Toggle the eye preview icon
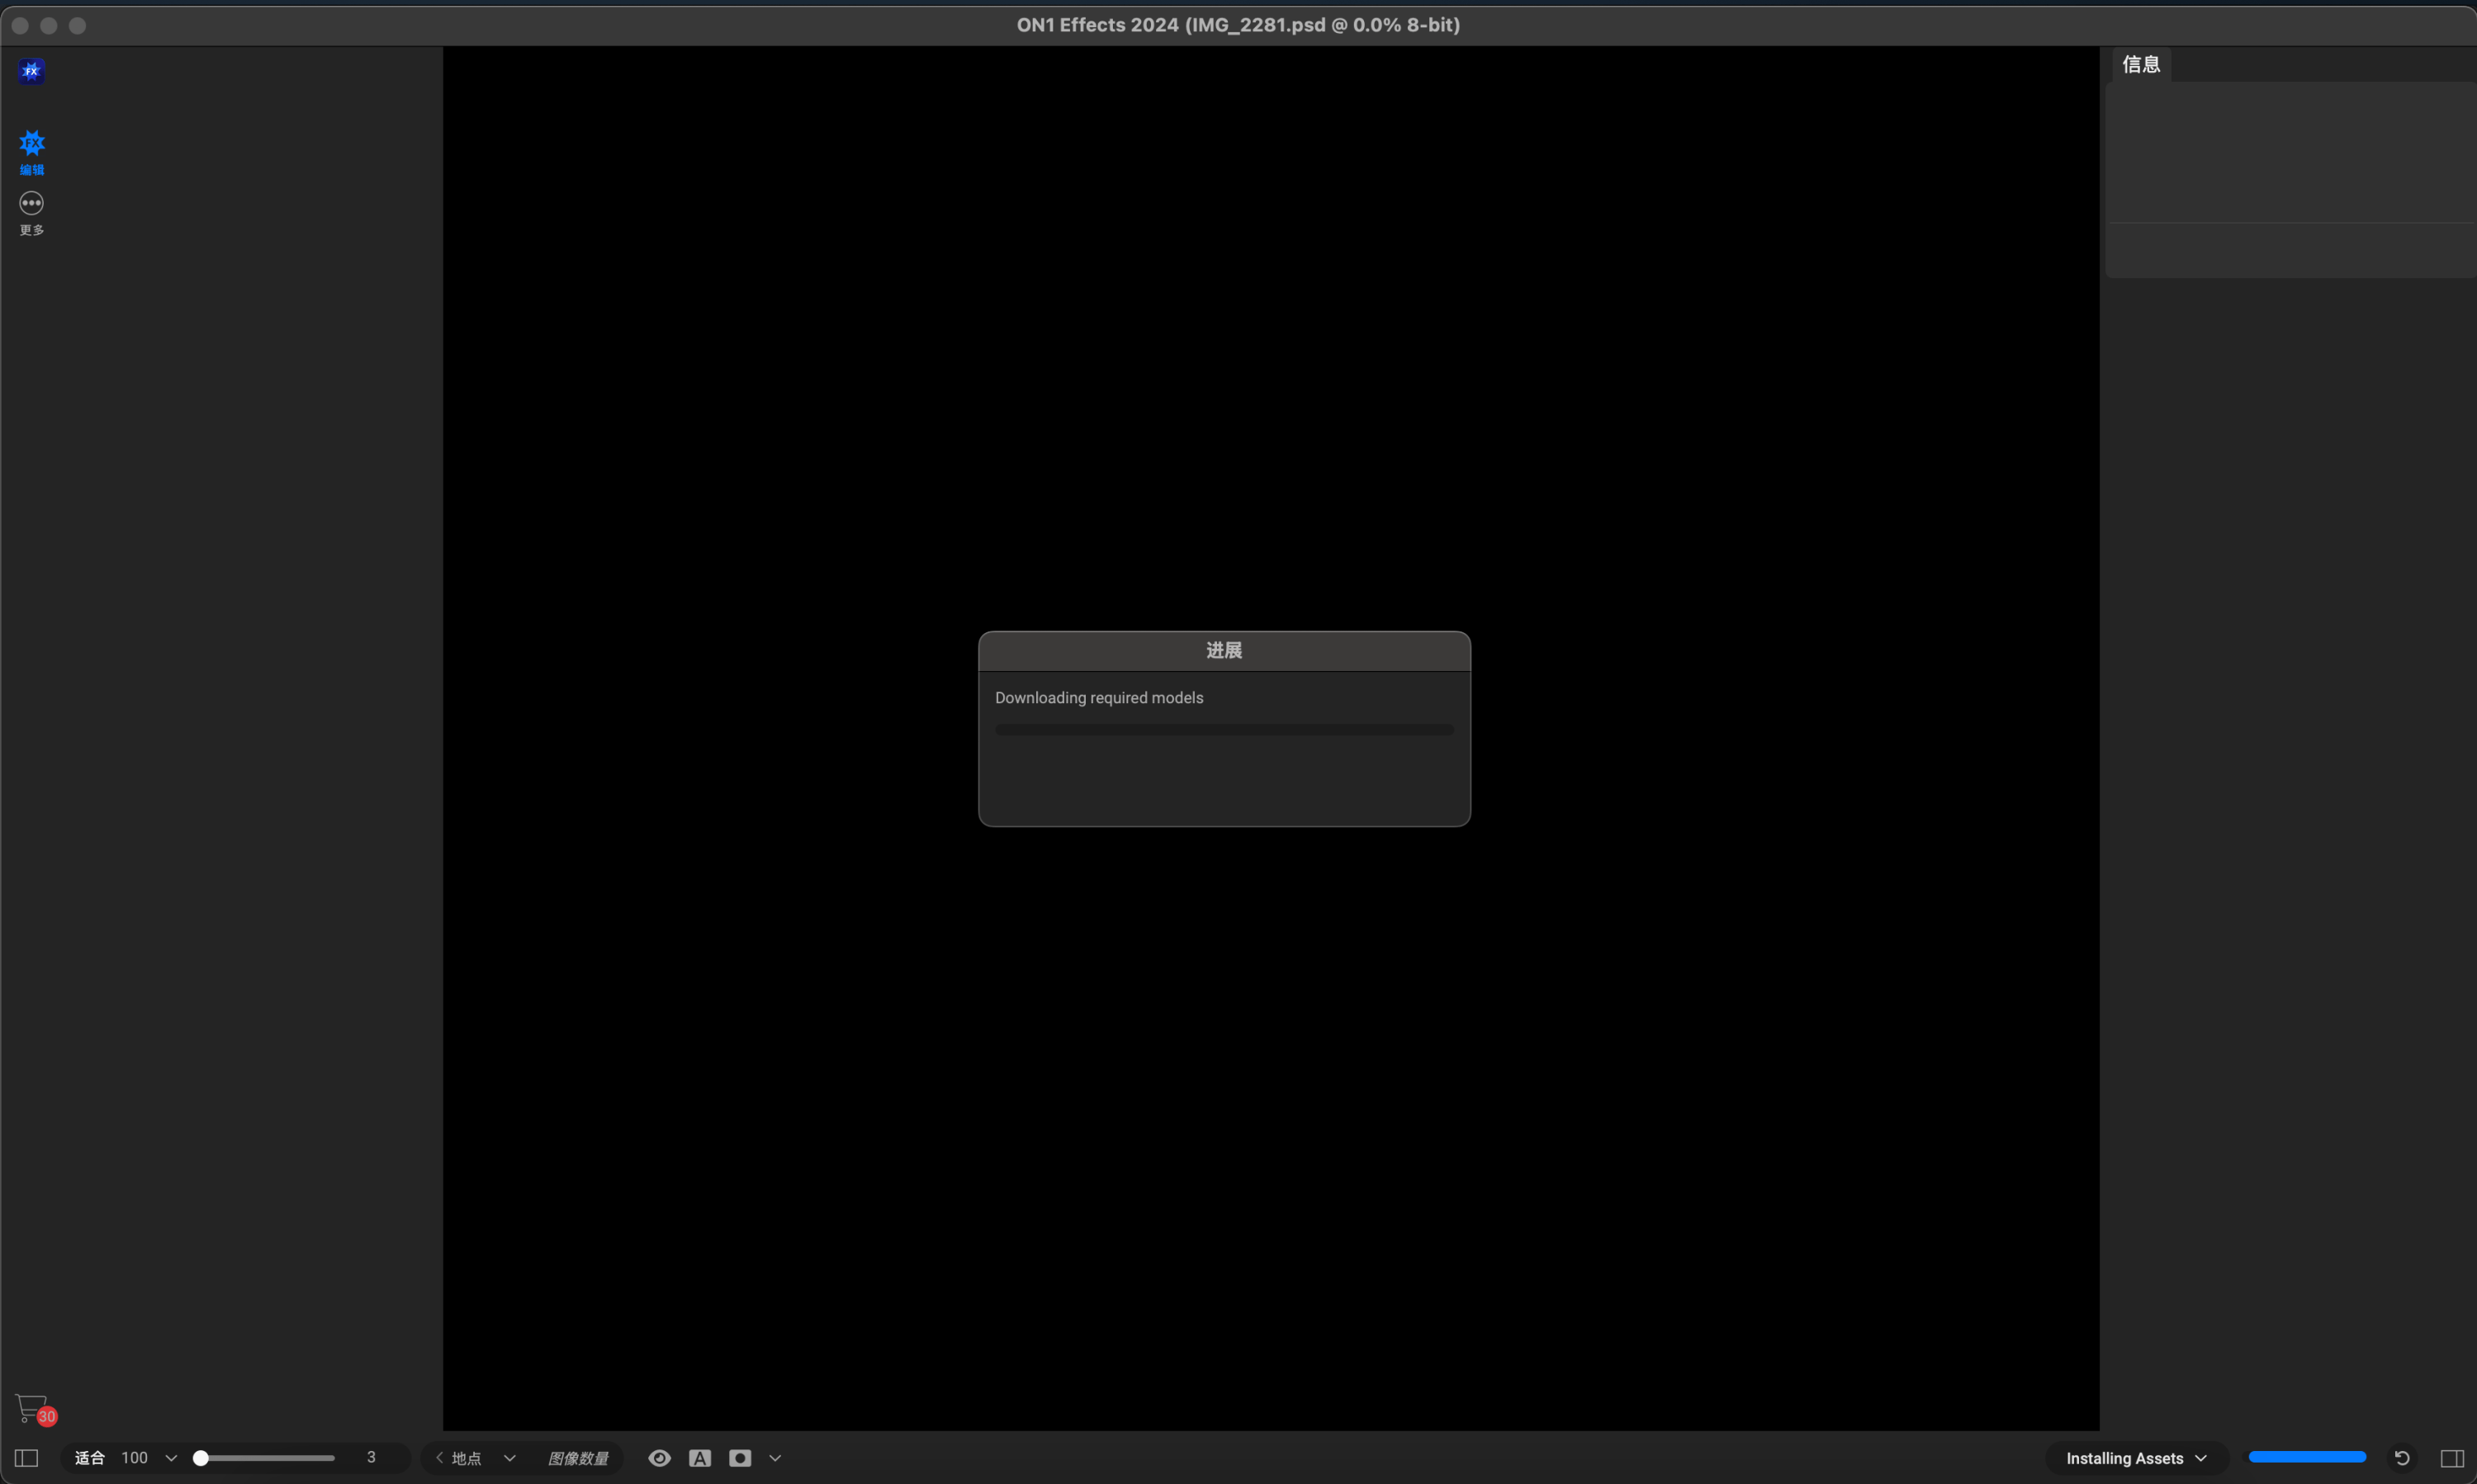This screenshot has width=2477, height=1484. [659, 1458]
